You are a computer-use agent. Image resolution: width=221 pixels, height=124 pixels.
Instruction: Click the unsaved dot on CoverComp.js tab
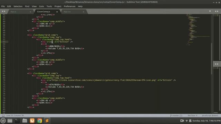57,12
